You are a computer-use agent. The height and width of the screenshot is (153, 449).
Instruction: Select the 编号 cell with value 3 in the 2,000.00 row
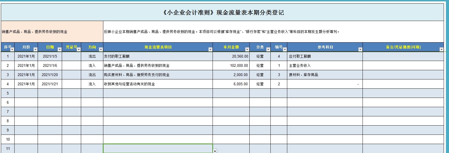click(279, 75)
